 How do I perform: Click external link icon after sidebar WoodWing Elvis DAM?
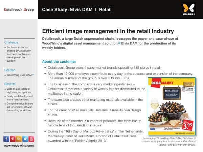[x=32, y=75]
